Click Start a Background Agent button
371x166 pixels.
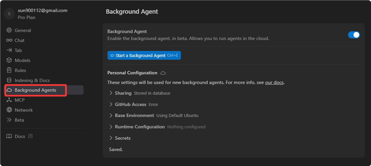(144, 55)
